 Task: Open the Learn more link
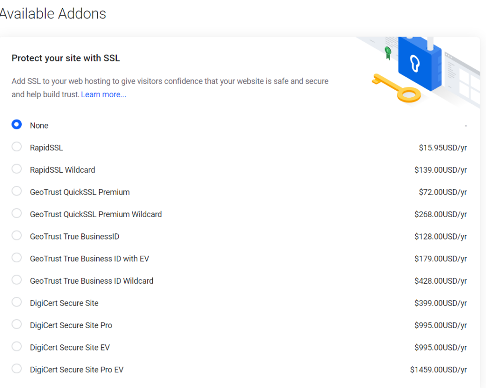point(103,94)
